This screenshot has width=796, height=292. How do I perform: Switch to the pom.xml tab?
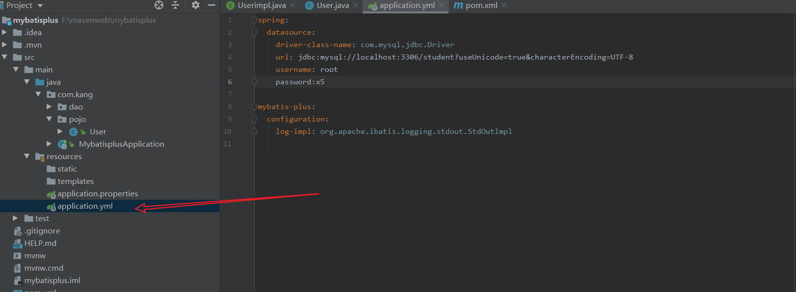(x=481, y=5)
